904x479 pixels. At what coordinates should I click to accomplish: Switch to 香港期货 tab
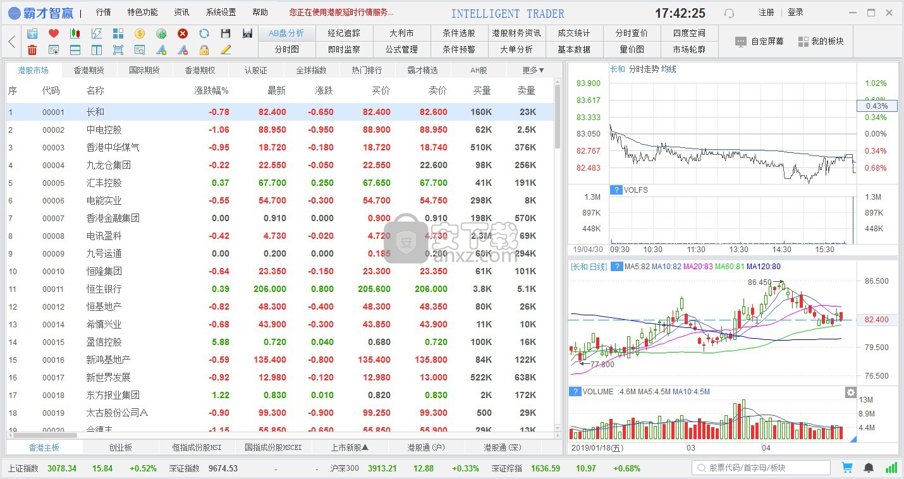[89, 70]
